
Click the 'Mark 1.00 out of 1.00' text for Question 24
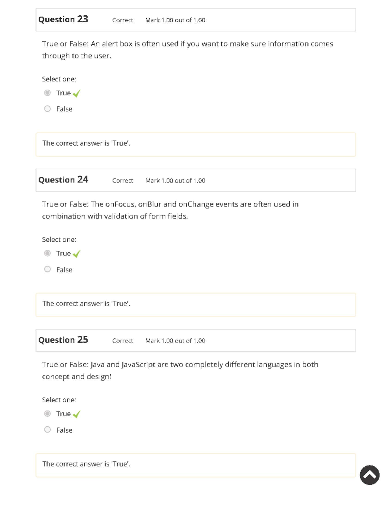(175, 180)
